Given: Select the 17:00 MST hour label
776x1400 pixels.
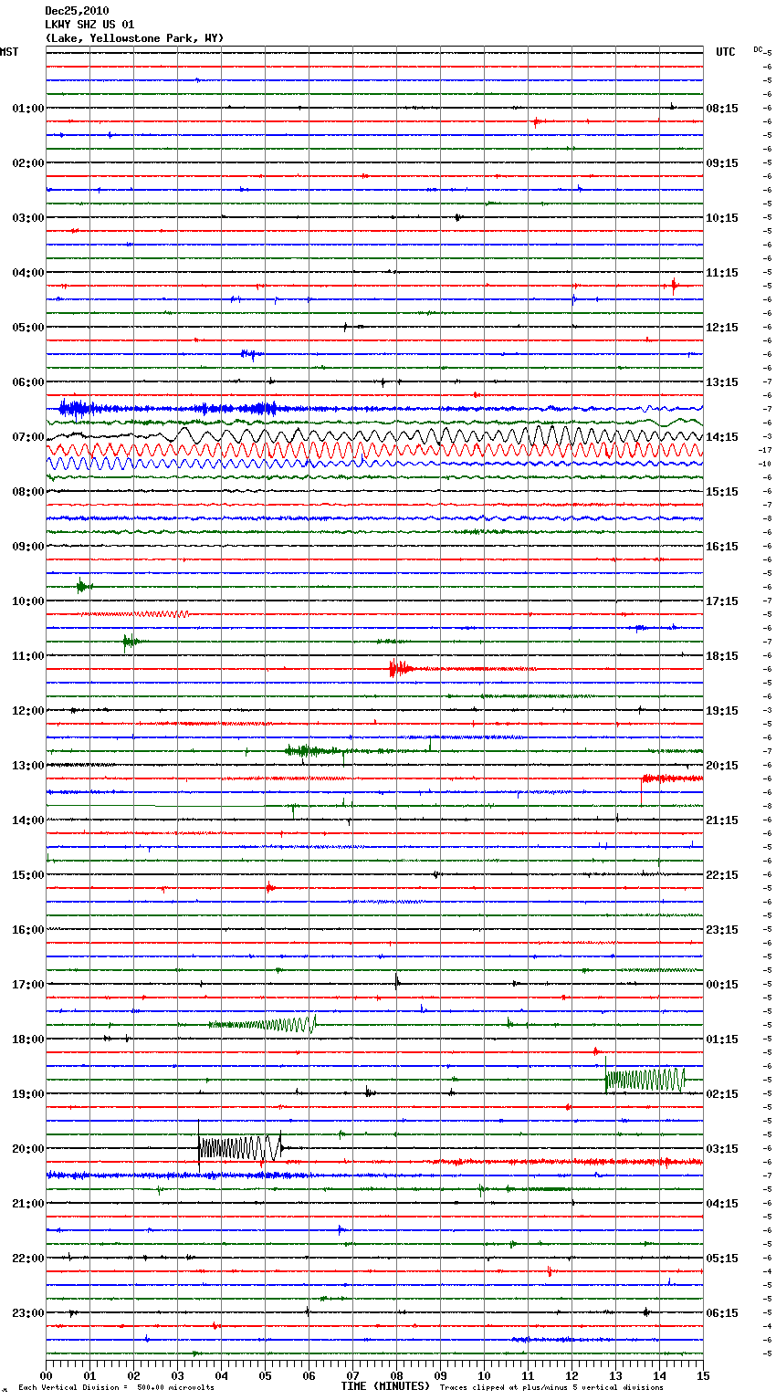Looking at the screenshot, I should coord(28,985).
